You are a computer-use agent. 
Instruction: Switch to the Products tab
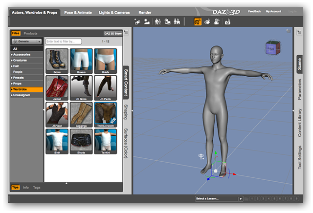pyautogui.click(x=30, y=33)
